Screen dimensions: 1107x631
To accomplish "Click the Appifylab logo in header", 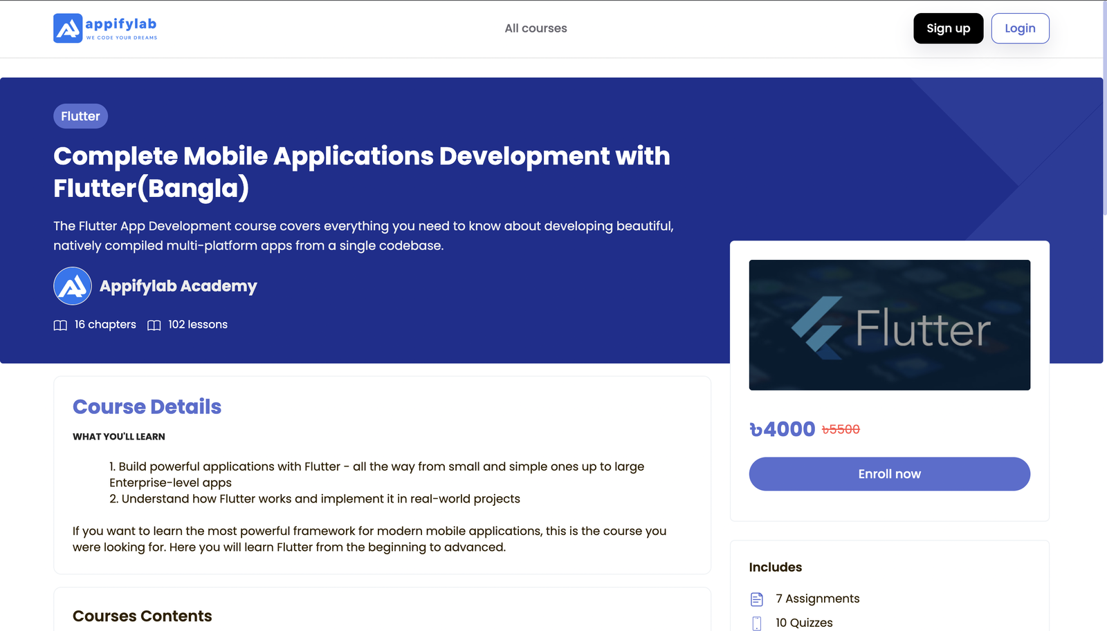I will (105, 28).
